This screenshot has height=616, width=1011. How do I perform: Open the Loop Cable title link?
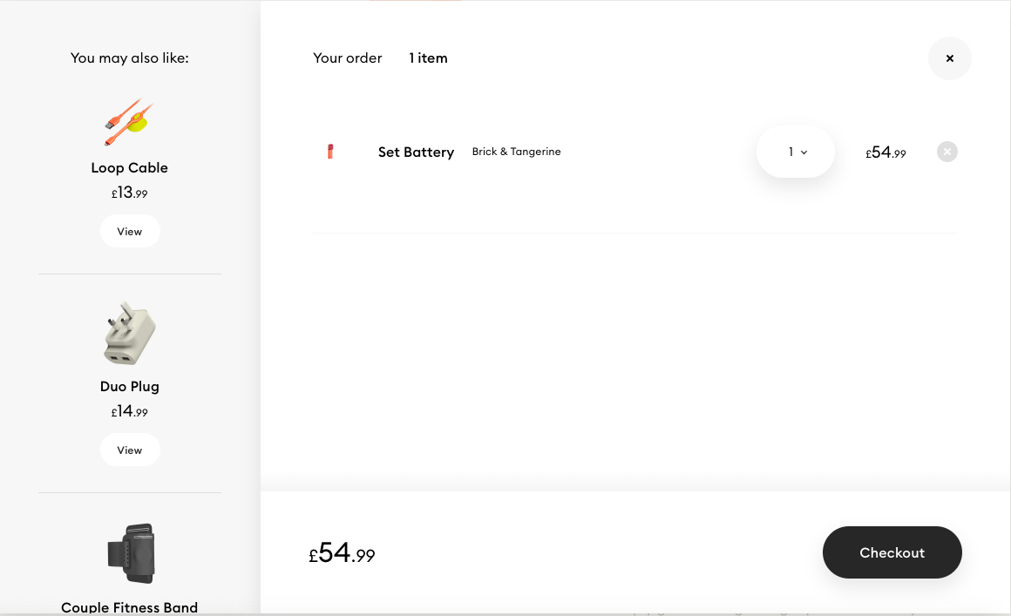point(130,167)
